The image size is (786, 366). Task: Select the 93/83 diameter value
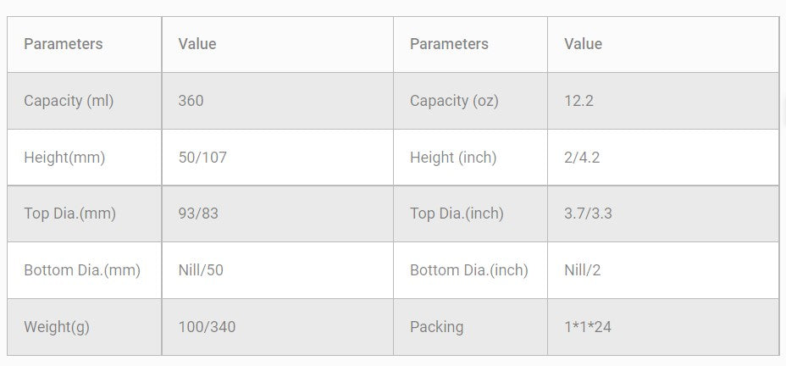point(198,213)
